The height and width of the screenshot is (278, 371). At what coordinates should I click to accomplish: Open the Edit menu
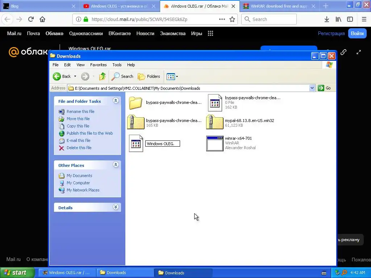67,65
